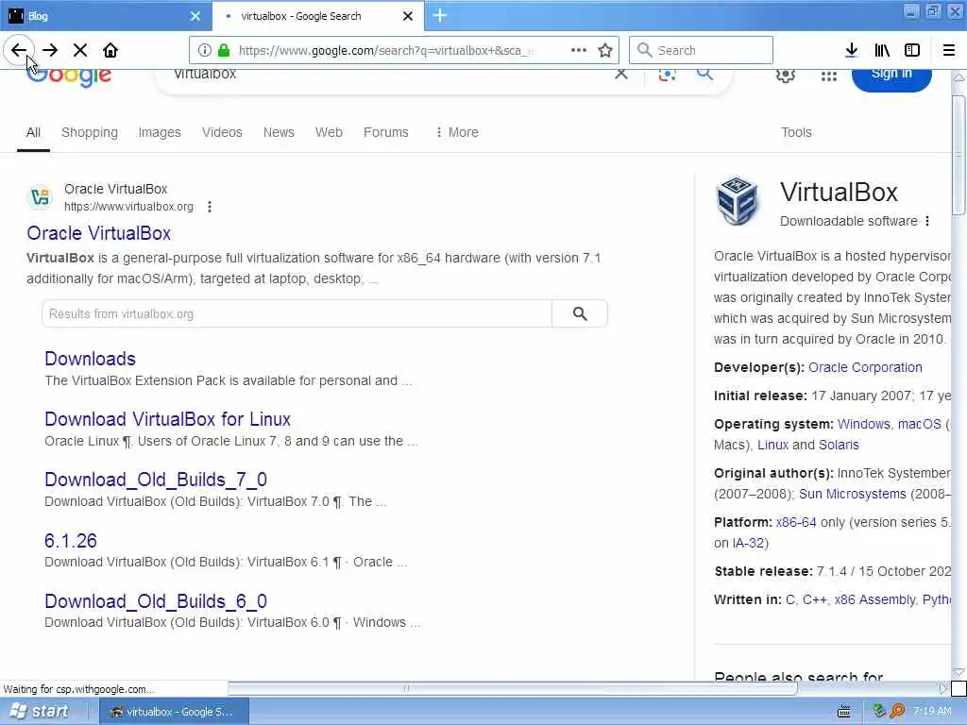Open the browser hamburger menu

click(x=948, y=50)
